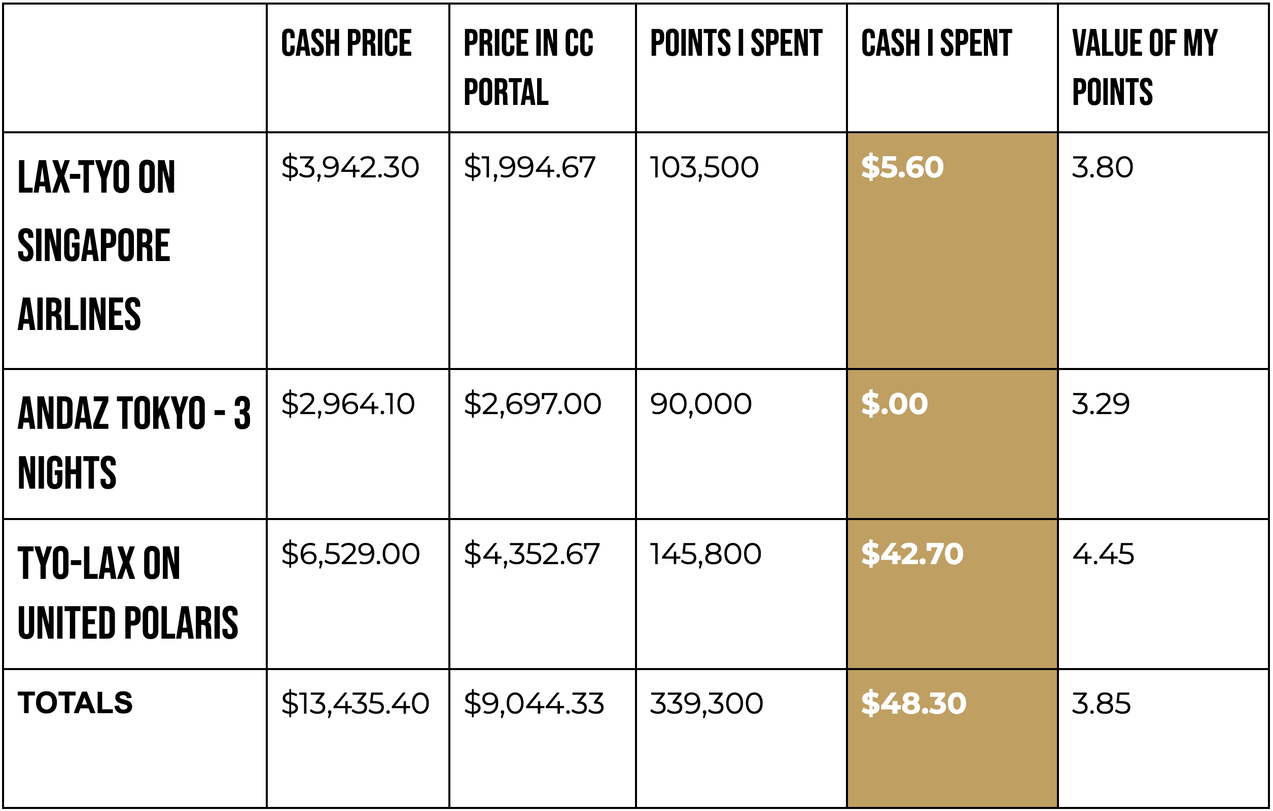Select the Price in CC Portal header

[528, 67]
